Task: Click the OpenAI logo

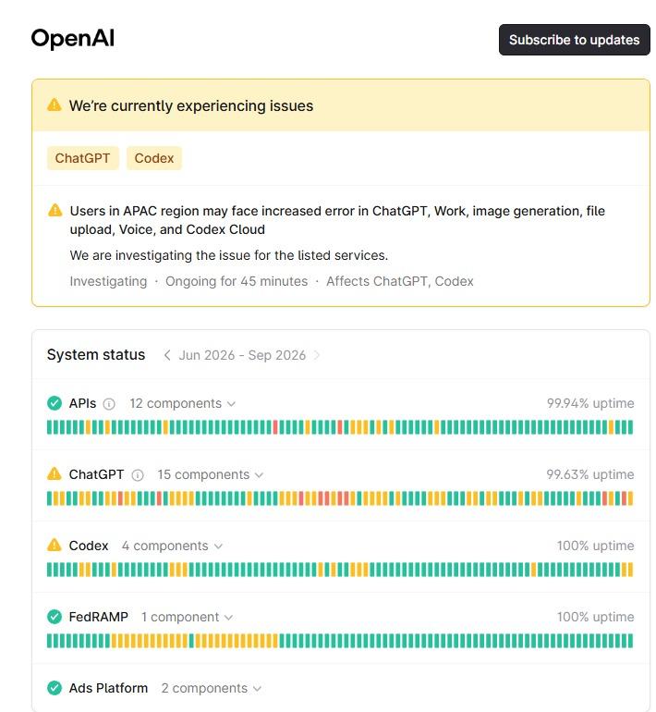Action: pyautogui.click(x=73, y=39)
